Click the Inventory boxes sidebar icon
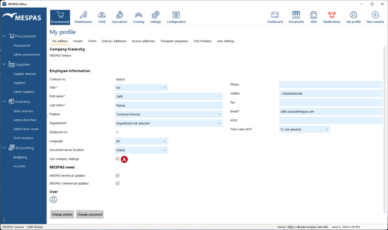Viewport: 388px width, 230px height. pos(11,101)
